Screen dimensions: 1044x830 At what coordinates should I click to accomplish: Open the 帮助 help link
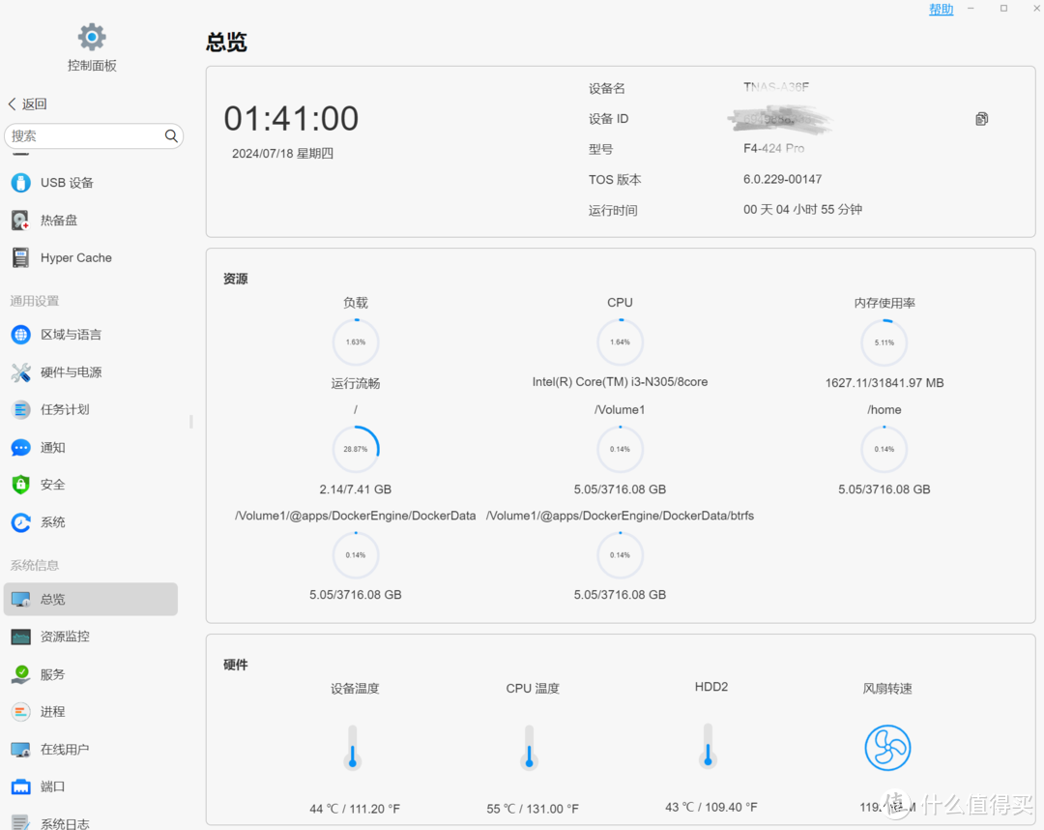(x=940, y=9)
